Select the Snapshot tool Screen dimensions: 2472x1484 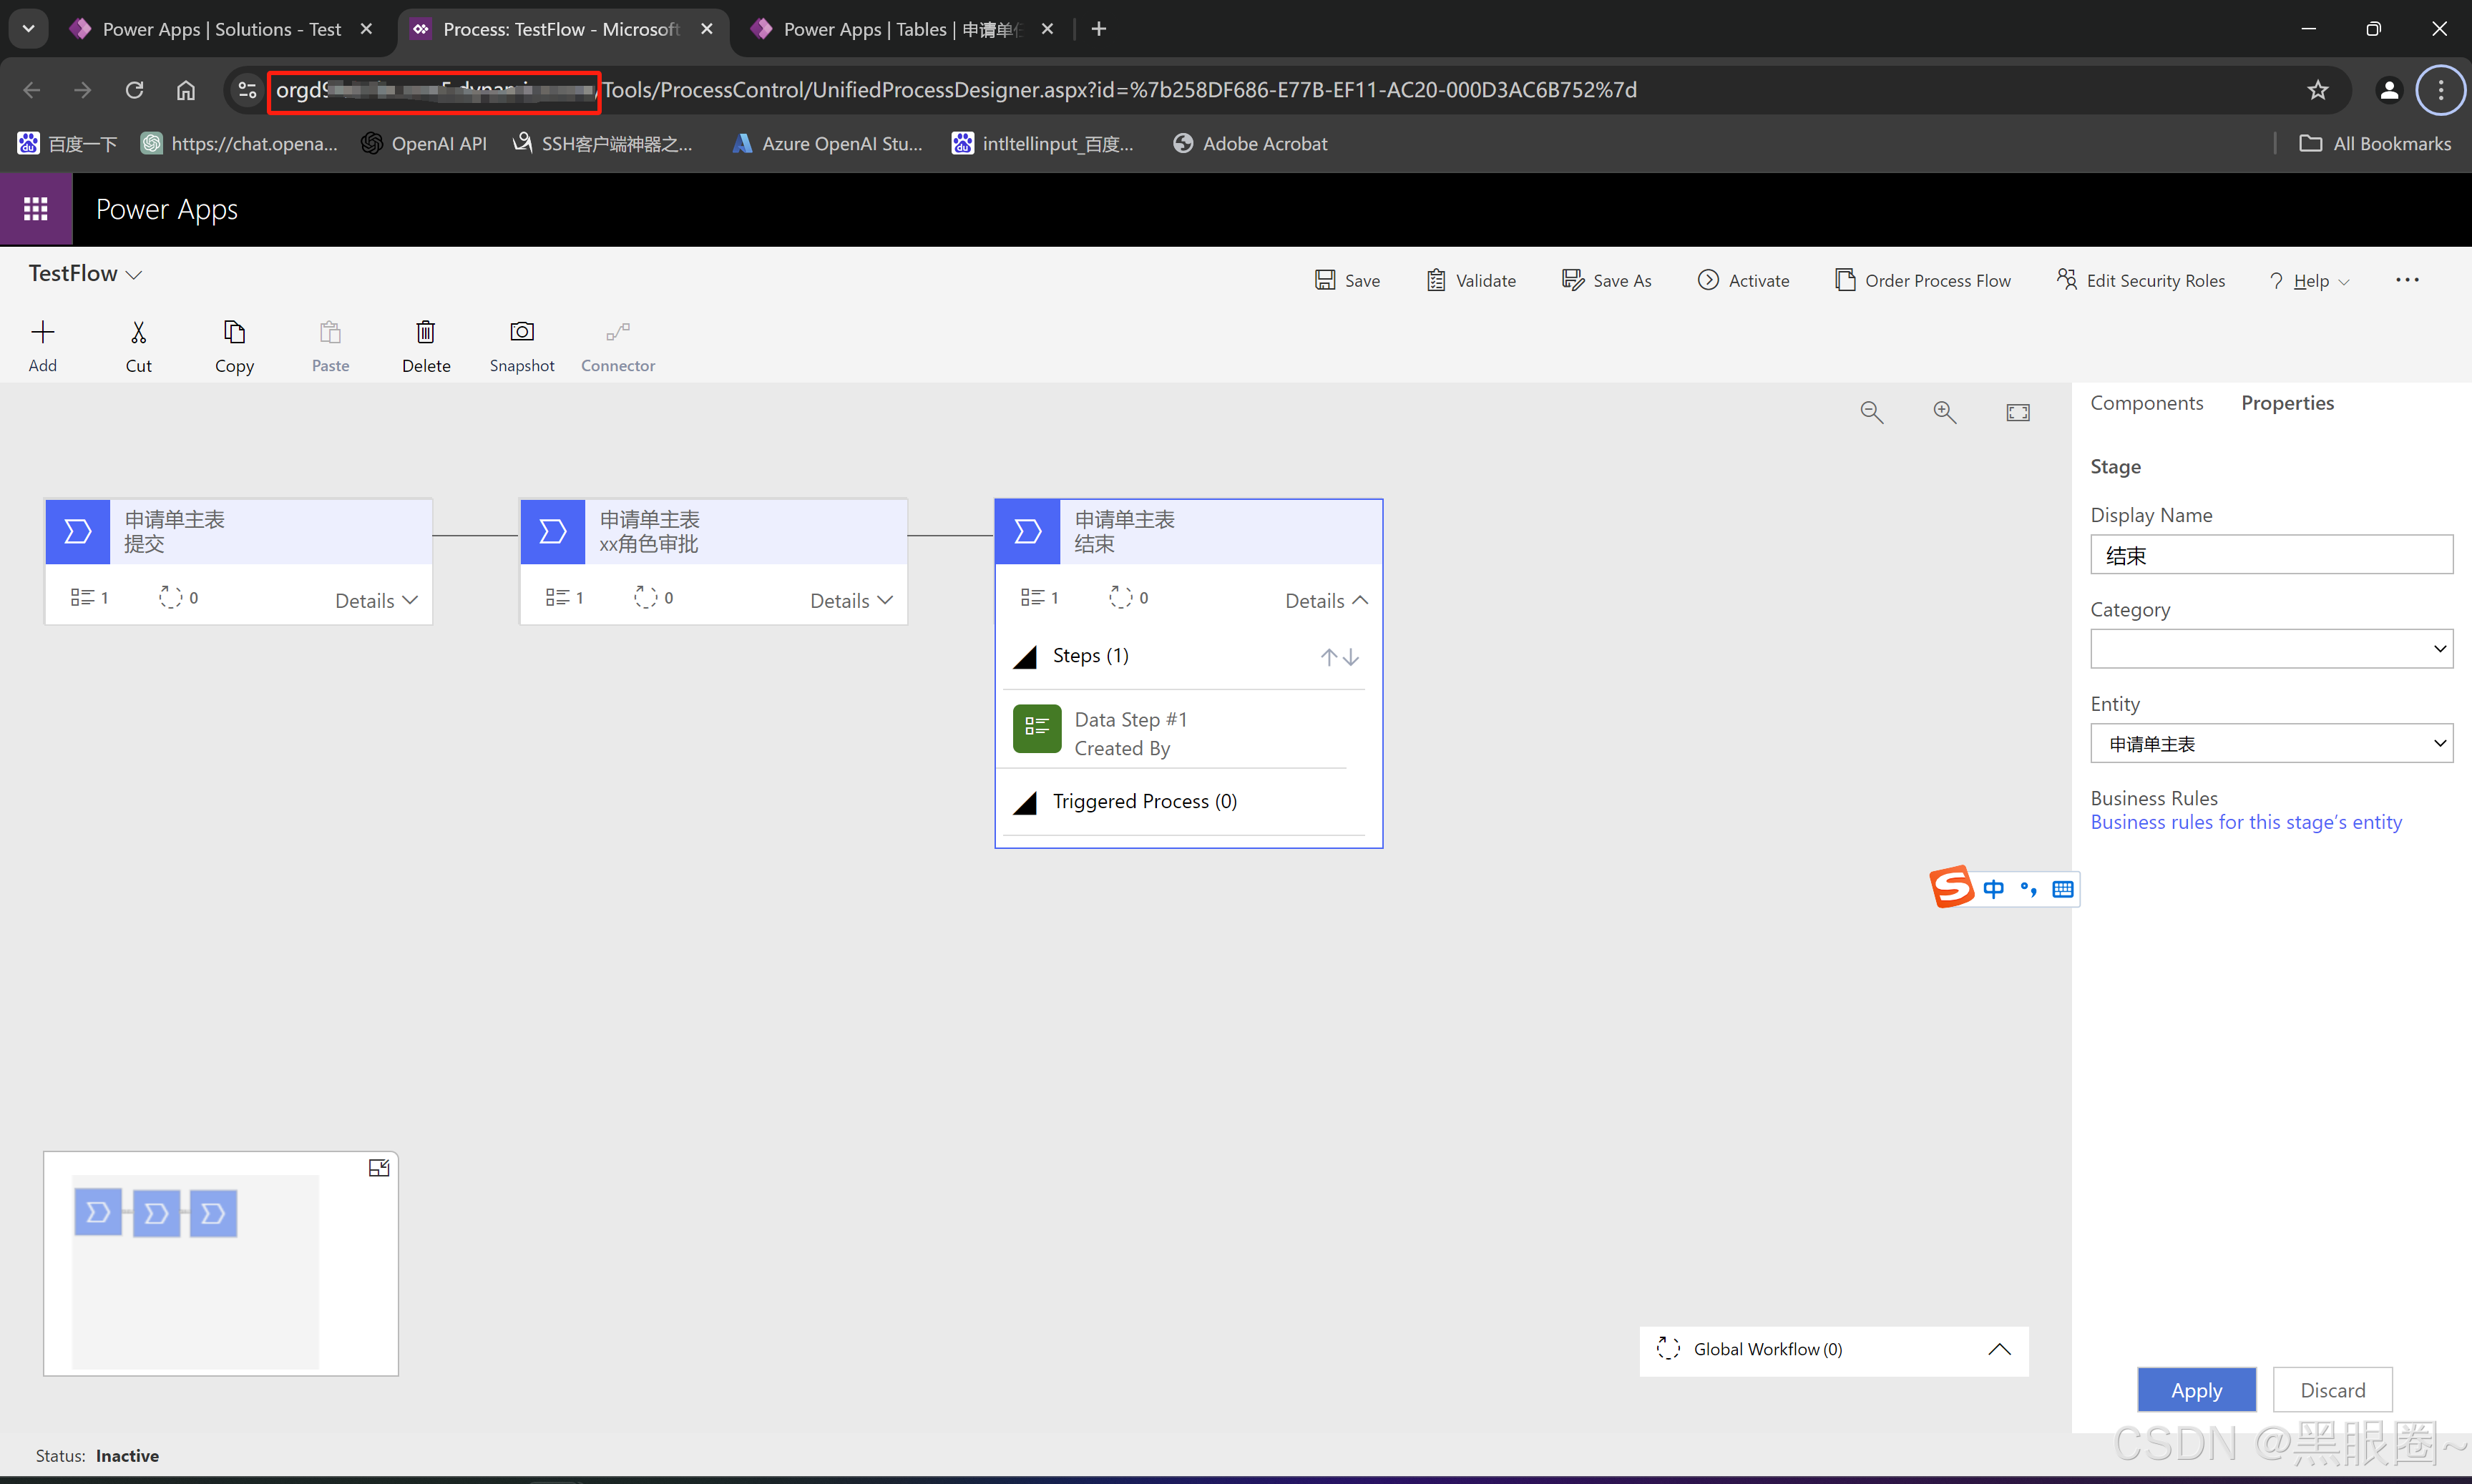coord(521,345)
